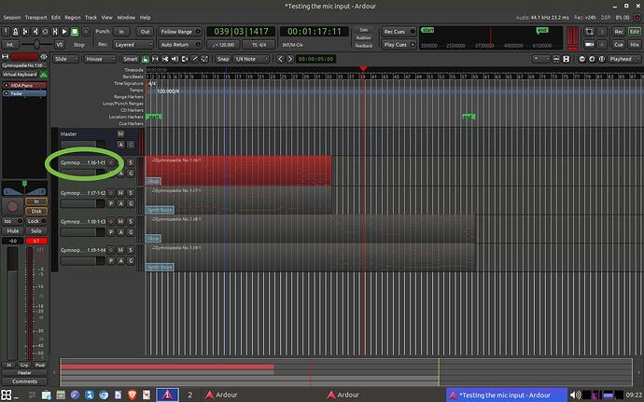This screenshot has height=402, width=644.
Task: Mute the Master track with M button
Action: (x=120, y=133)
